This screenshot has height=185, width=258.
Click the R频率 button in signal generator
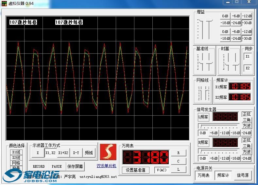click(x=203, y=142)
